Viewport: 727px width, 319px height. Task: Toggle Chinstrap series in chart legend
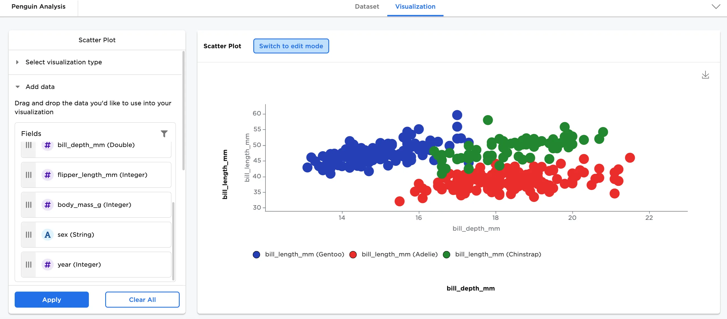pos(492,254)
